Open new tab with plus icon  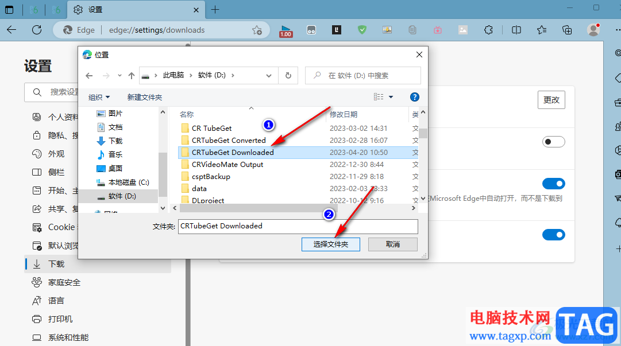[x=215, y=10]
